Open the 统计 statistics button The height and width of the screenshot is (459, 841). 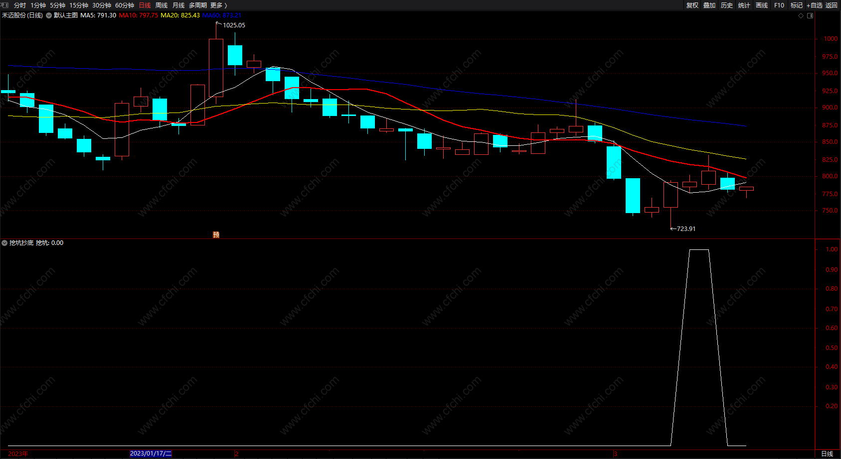[x=744, y=5]
